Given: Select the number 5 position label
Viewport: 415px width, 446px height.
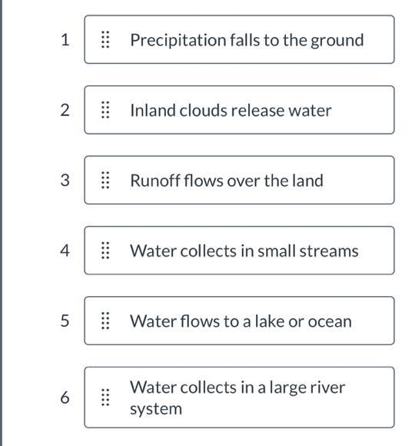Looking at the screenshot, I should pyautogui.click(x=65, y=321).
